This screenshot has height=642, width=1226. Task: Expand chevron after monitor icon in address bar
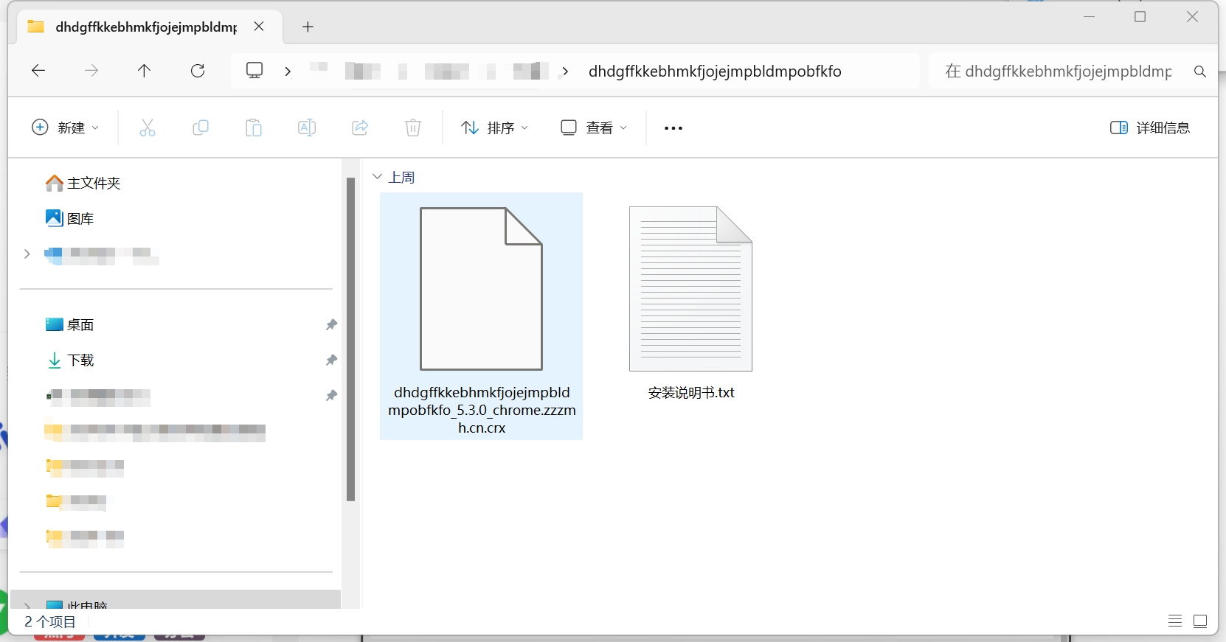(x=288, y=71)
